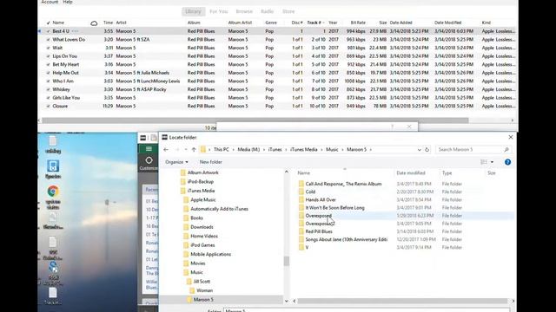This screenshot has width=556, height=312.
Task: Switch to the For You tab
Action: click(x=218, y=11)
